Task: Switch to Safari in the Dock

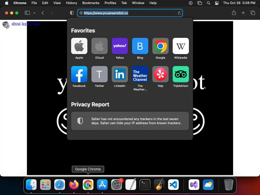Action: point(59,185)
